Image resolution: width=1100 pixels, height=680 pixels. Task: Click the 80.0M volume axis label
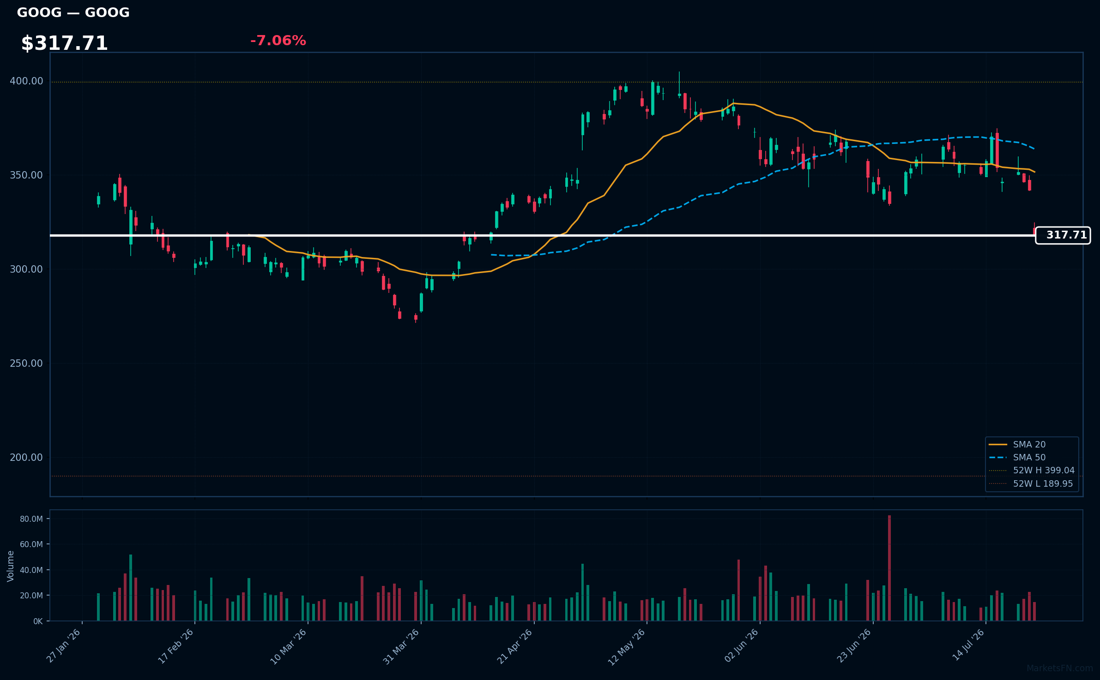tap(31, 519)
